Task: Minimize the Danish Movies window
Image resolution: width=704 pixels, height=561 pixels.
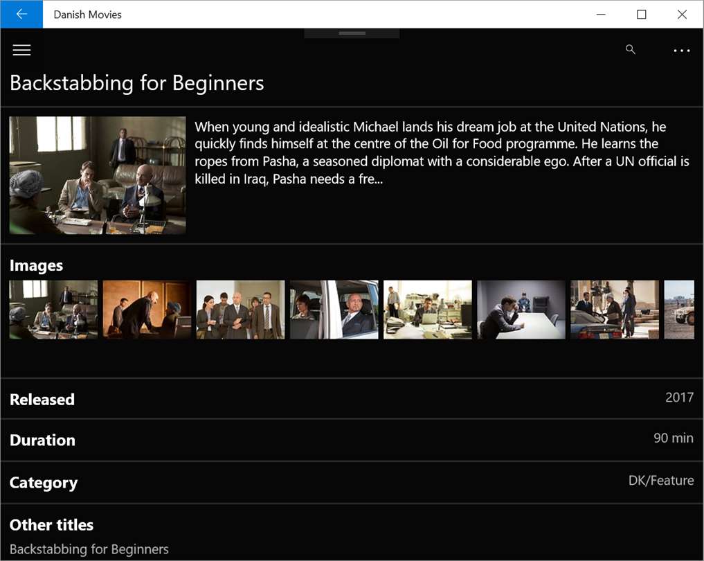Action: tap(601, 15)
